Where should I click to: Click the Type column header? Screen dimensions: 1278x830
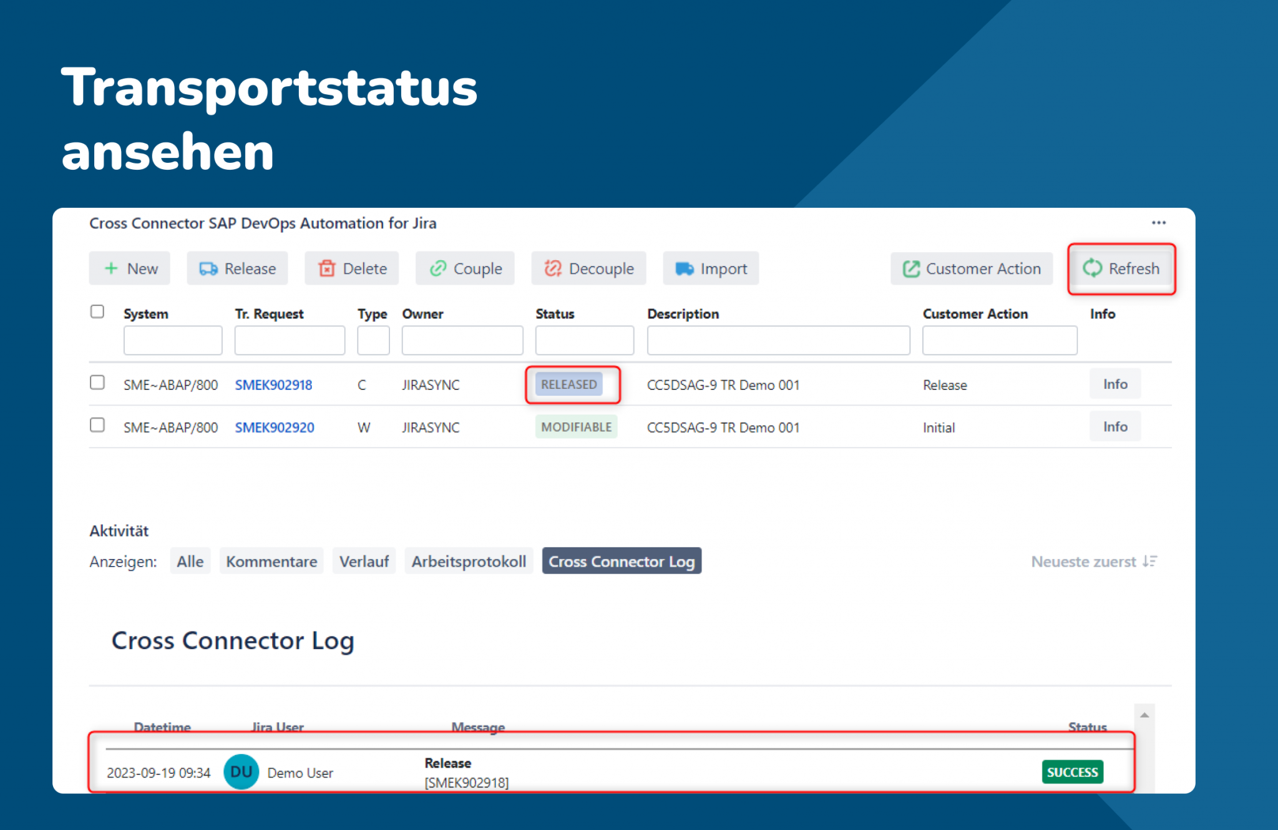(x=372, y=314)
